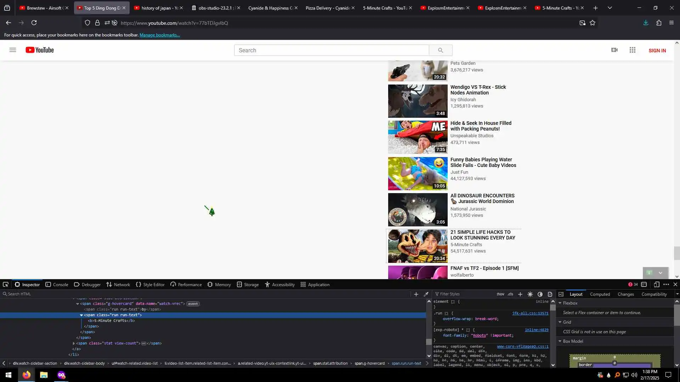Click the Manage bookmarks link
This screenshot has width=680, height=382.
[159, 35]
